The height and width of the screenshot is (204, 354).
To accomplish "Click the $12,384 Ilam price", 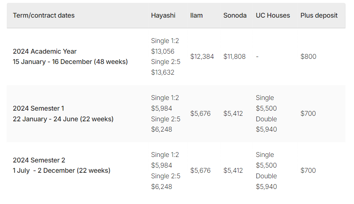I will coord(202,57).
